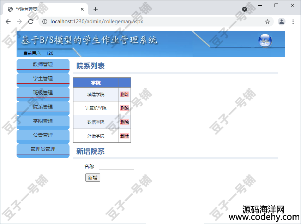Delete the 计算机学院 row
Image resolution: width=301 pixels, height=224 pixels.
point(125,108)
